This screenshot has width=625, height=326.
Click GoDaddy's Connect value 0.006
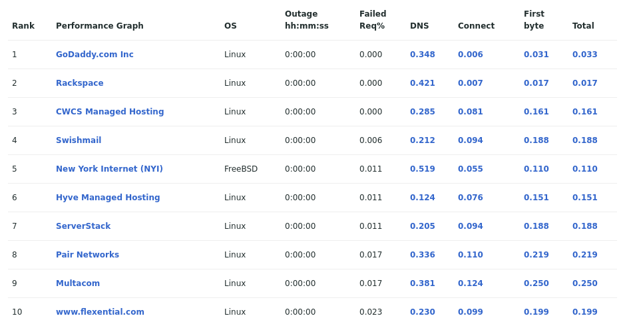point(471,54)
